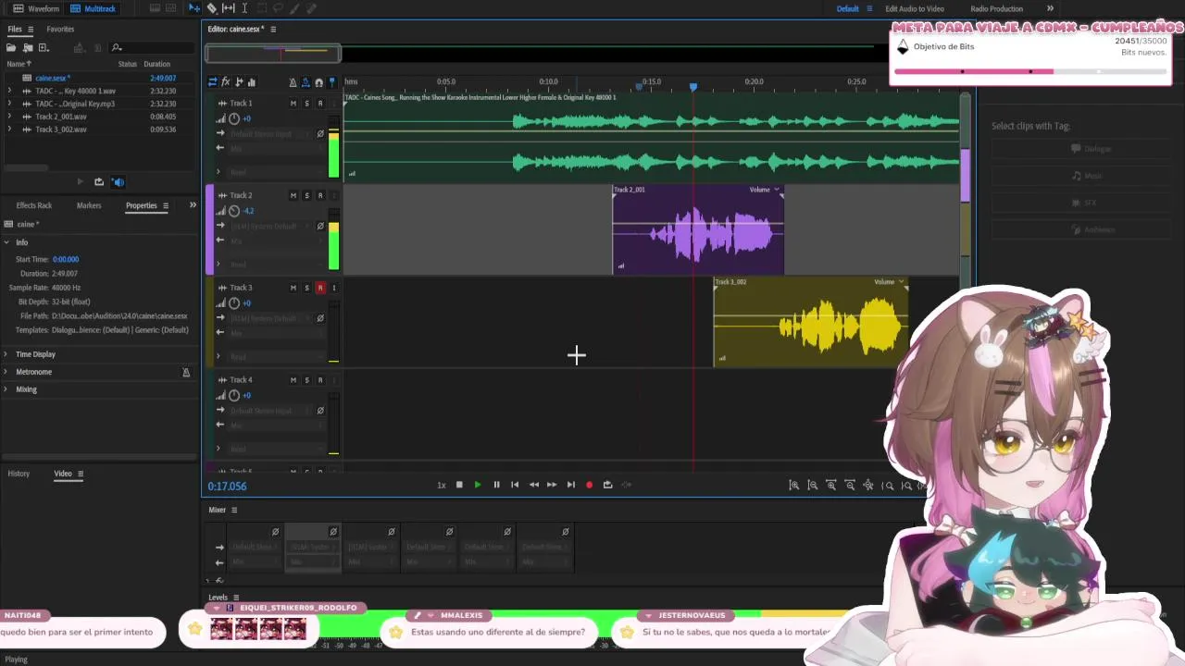Show Sends in editor track controls

[239, 82]
